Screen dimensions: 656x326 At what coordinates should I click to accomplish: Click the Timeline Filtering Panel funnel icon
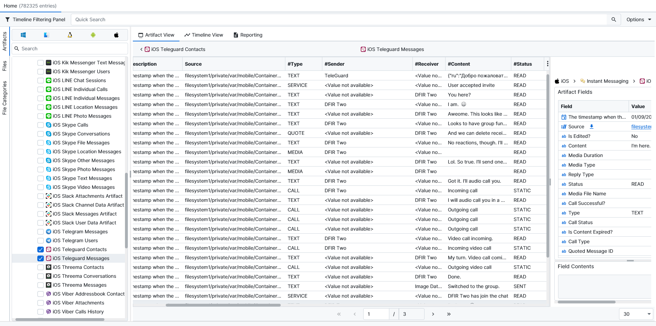[8, 19]
